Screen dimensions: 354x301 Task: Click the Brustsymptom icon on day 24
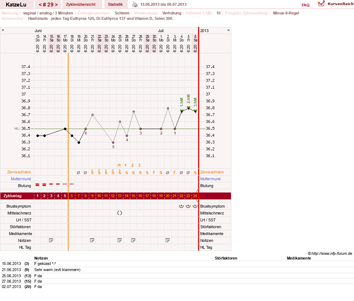tap(195, 206)
